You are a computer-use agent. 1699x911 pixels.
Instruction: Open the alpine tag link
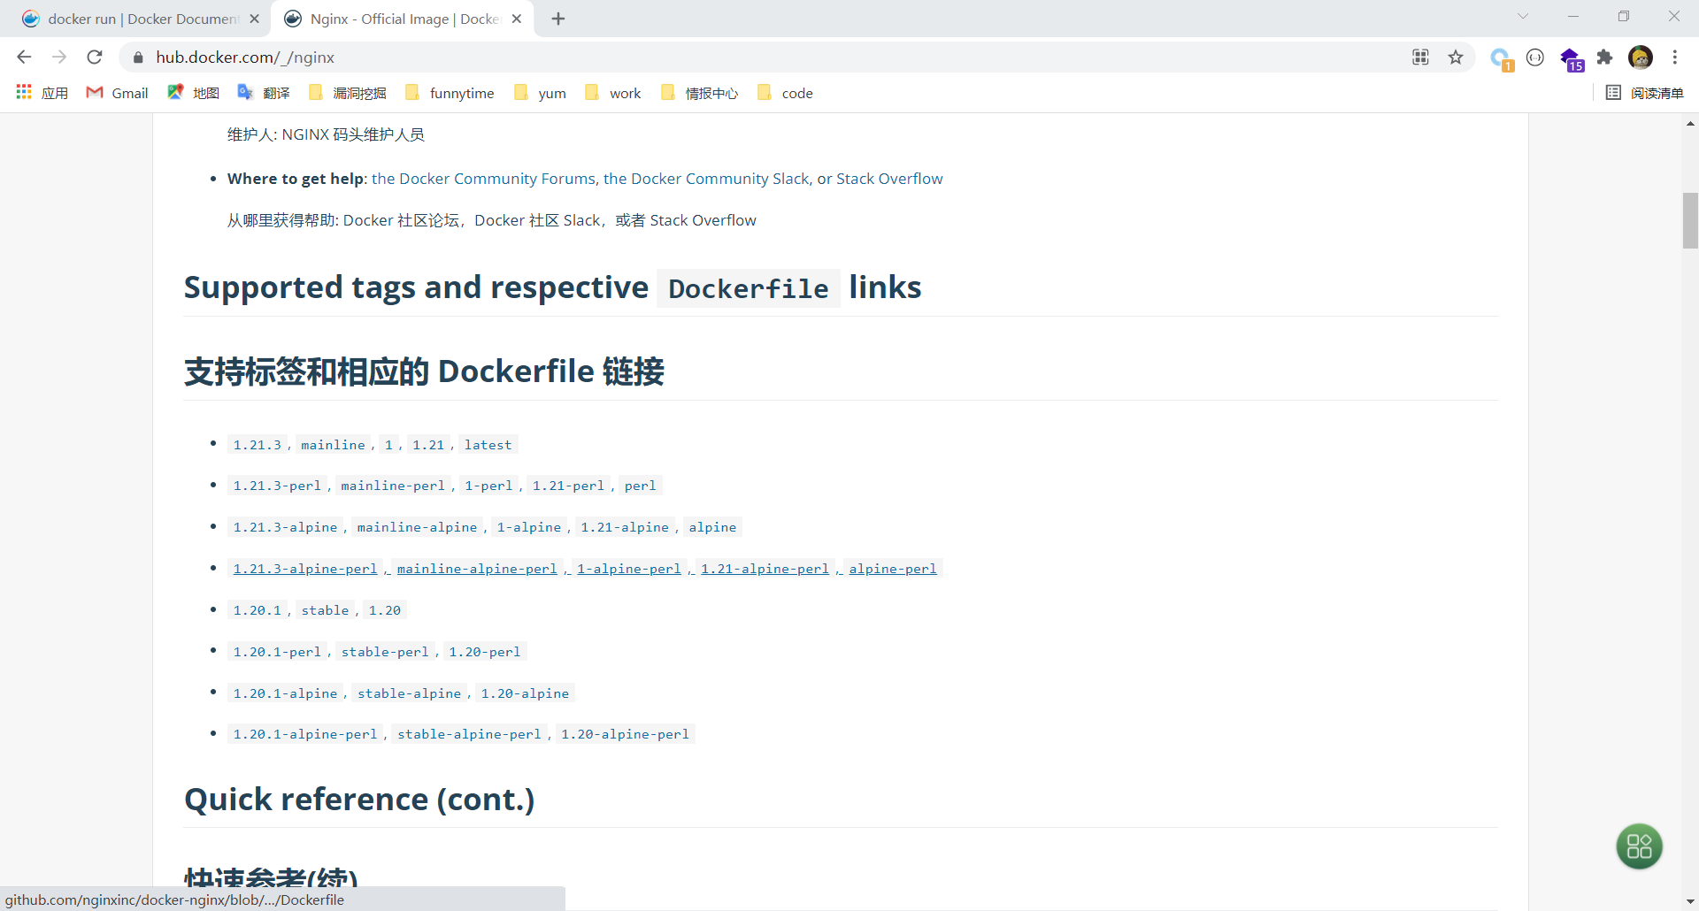712,527
